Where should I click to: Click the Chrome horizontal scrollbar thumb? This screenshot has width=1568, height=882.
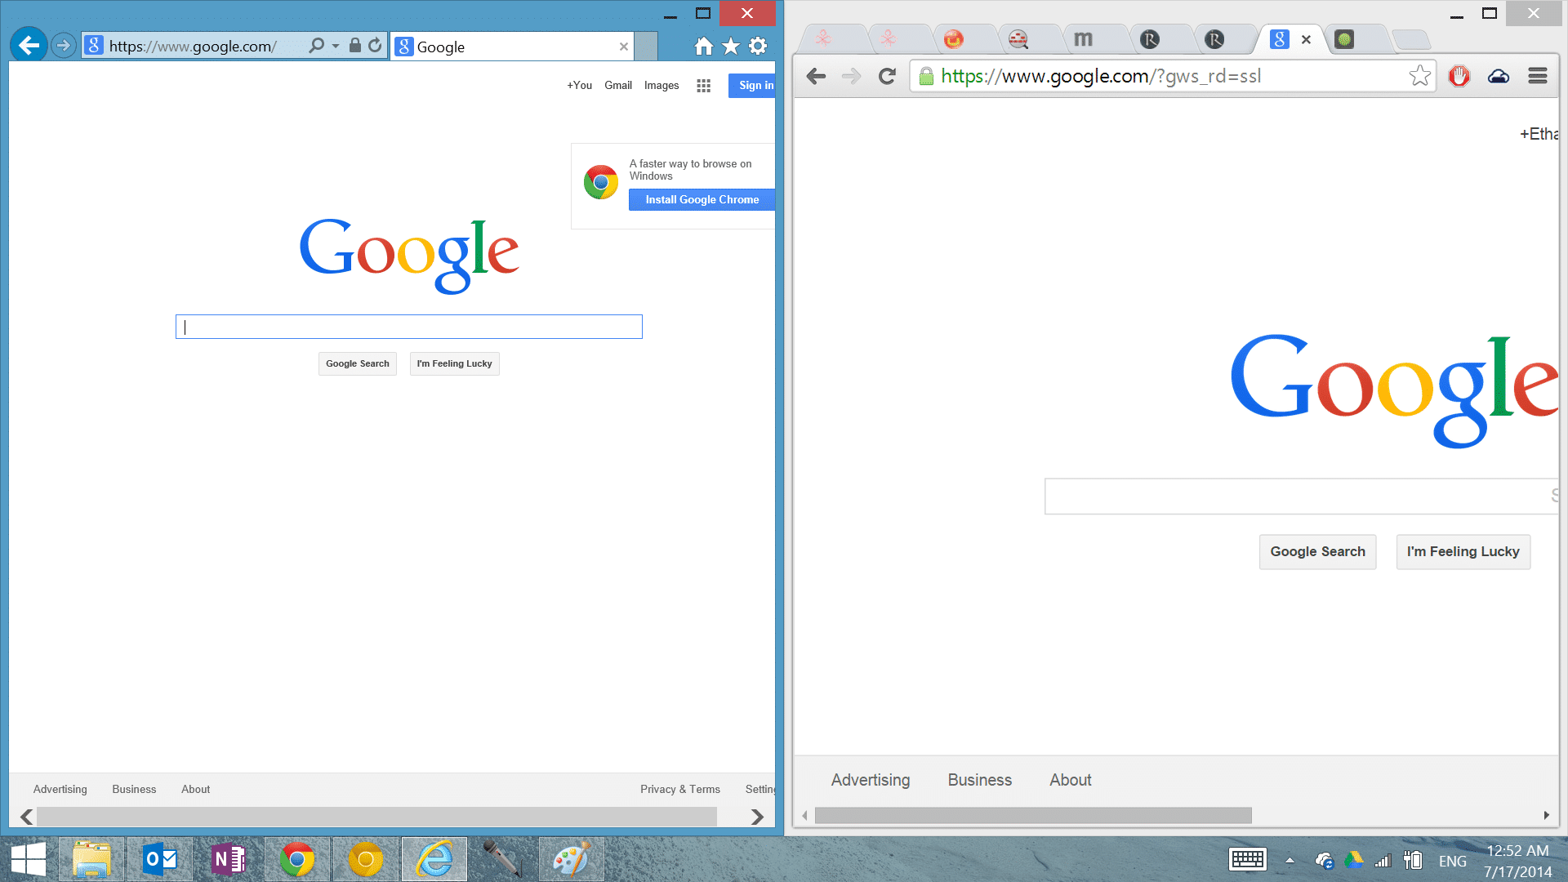pyautogui.click(x=1033, y=815)
